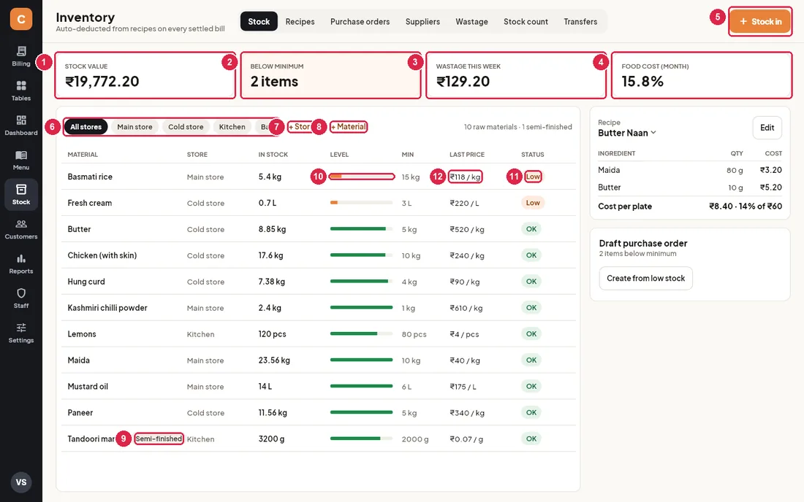Click Butter ingredient in recipe panel
Viewport: 804px width, 502px height.
coord(609,188)
